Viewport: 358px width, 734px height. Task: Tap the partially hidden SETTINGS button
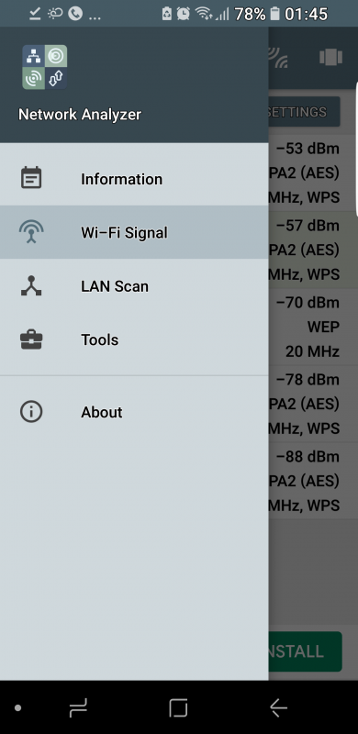tap(304, 112)
